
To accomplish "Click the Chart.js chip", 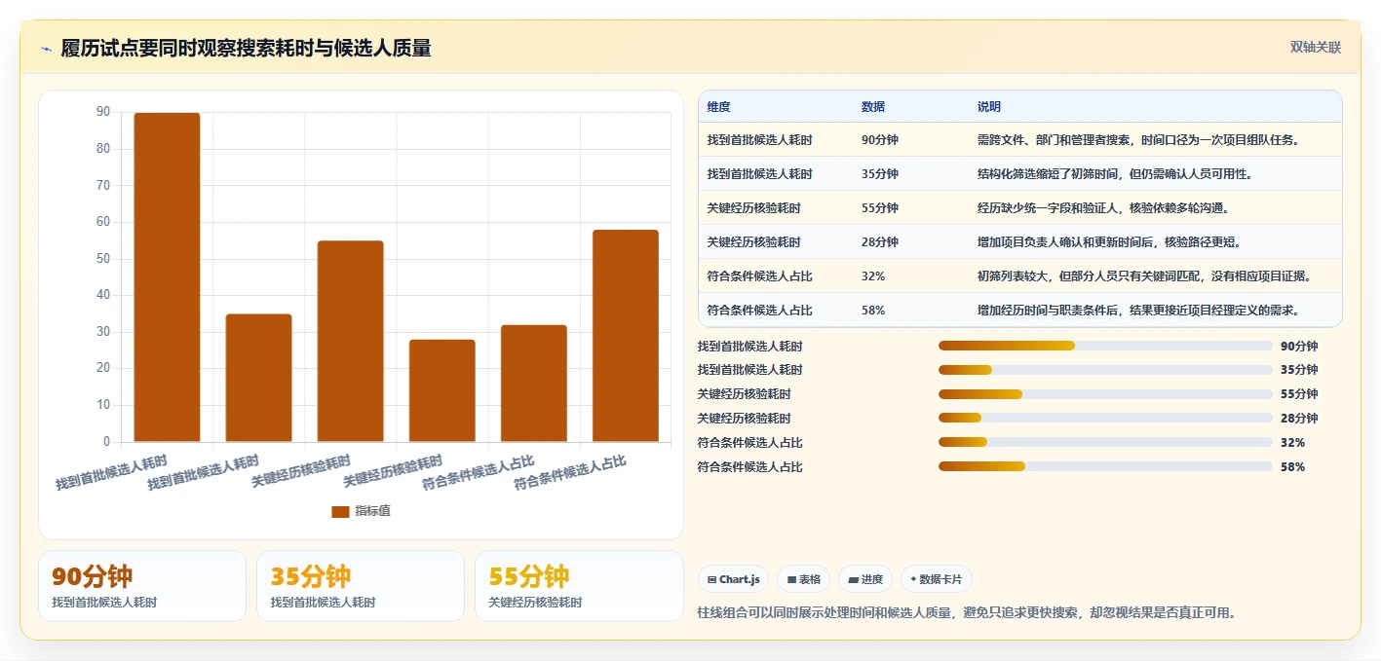I will 733,579.
